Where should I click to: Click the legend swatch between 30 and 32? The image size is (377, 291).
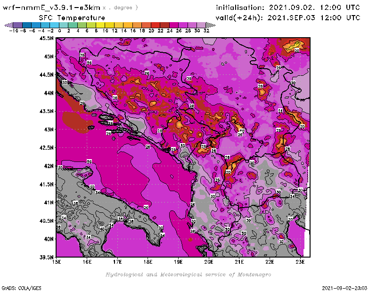(x=201, y=25)
